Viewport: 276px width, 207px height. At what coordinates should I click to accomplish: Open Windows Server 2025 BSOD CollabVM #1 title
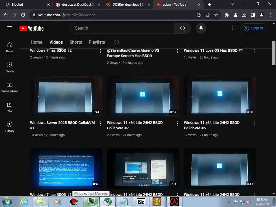pyautogui.click(x=62, y=125)
